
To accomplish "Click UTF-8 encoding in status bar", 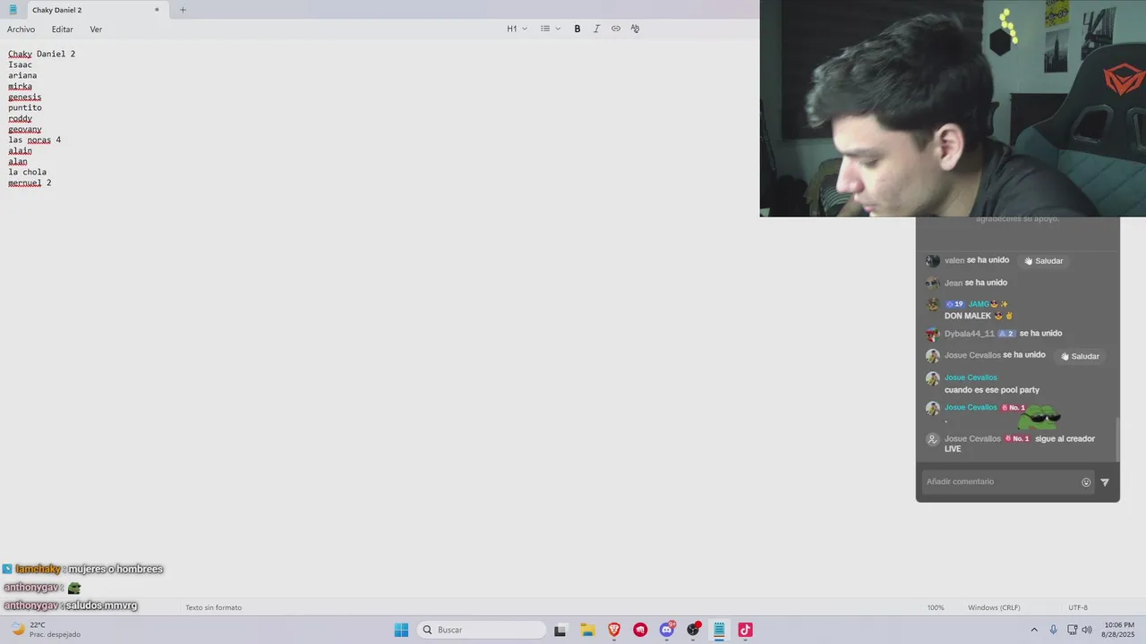I will pos(1078,607).
